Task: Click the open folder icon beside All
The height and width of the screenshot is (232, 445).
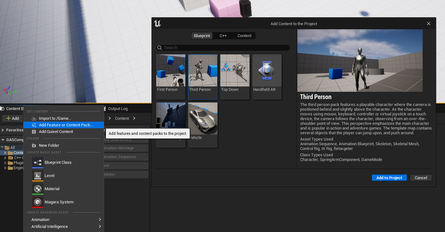Action: point(7,147)
